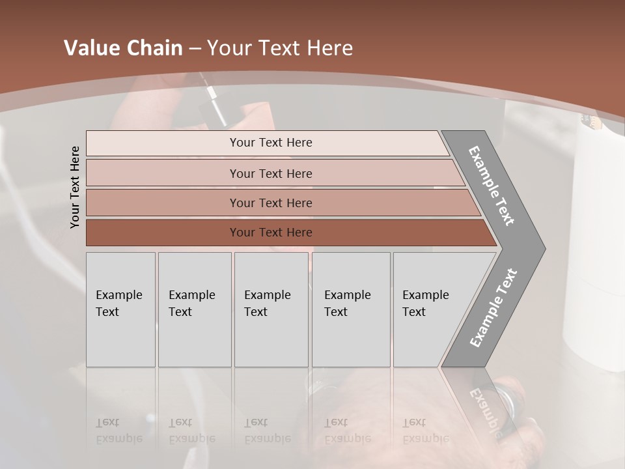Viewport: 625px width, 469px height.
Task: Click the reflected chevron 'Example' text
Action: click(486, 413)
